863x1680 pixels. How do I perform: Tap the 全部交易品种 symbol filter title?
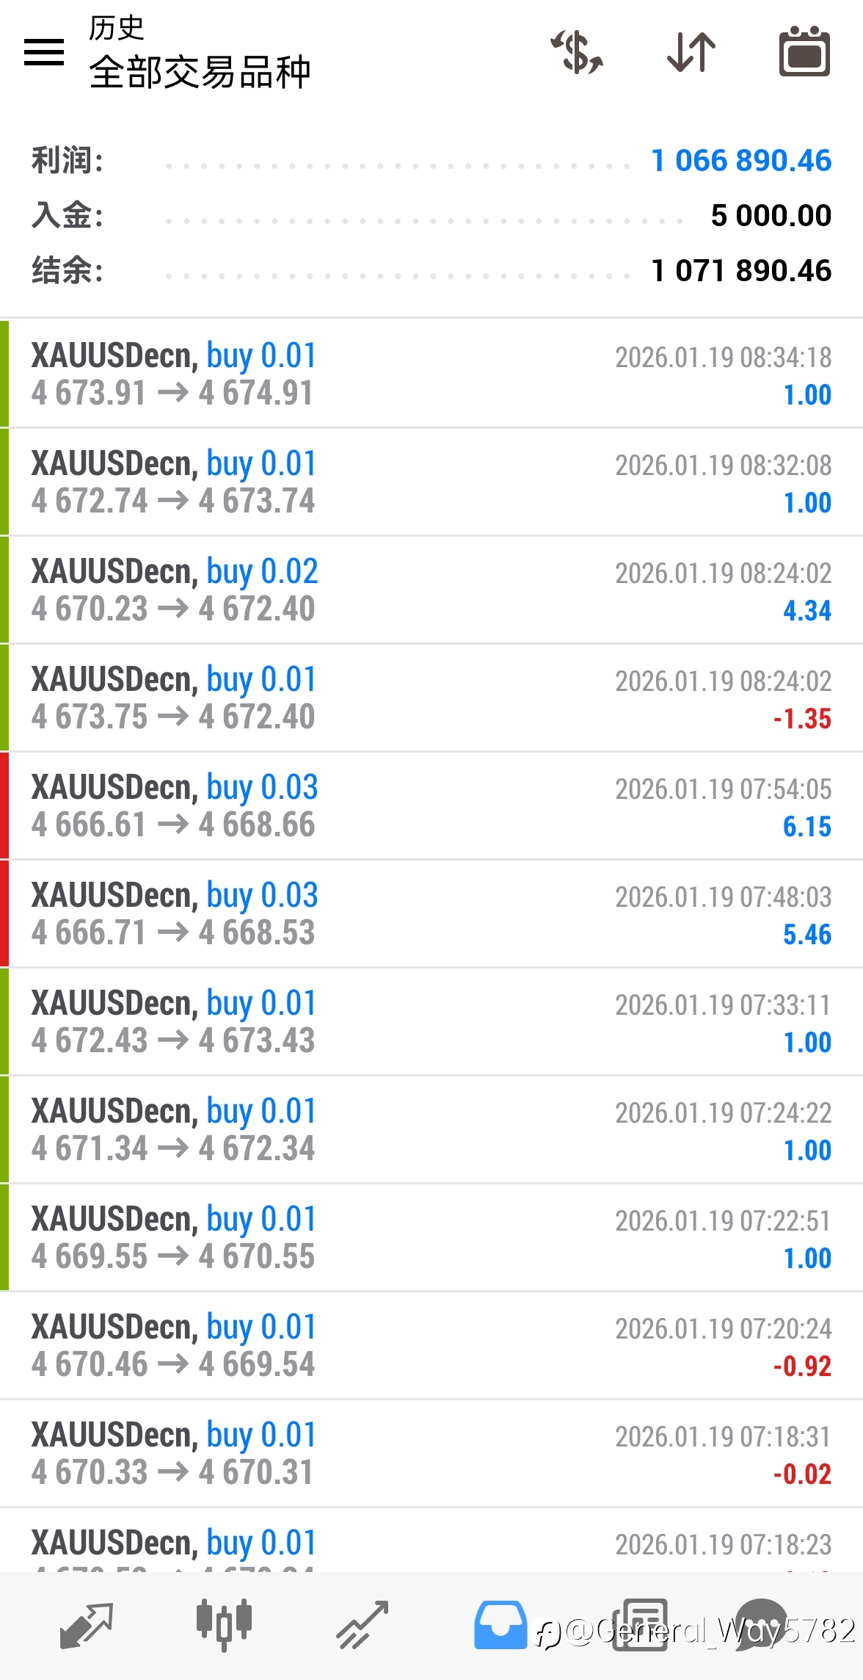(200, 72)
